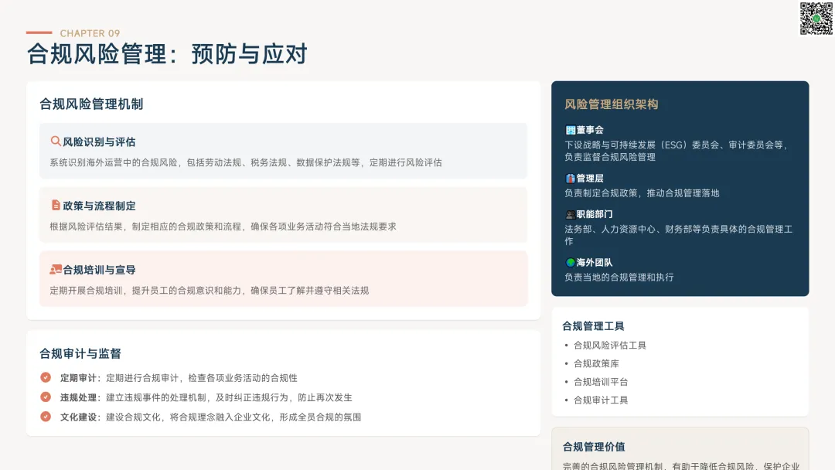This screenshot has width=835, height=470.
Task: Click the heading 合规审计与监督
Action: (80, 353)
